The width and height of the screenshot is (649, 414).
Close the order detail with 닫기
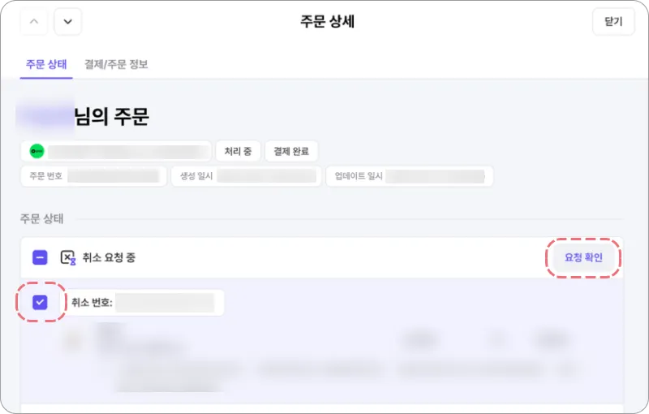(x=613, y=22)
